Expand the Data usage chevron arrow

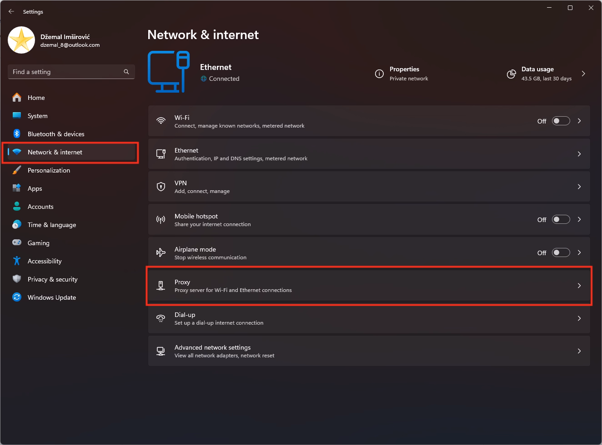(583, 74)
